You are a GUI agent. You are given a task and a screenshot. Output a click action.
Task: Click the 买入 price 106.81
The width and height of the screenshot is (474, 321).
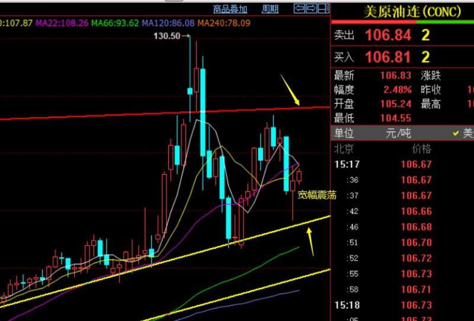[x=388, y=57]
